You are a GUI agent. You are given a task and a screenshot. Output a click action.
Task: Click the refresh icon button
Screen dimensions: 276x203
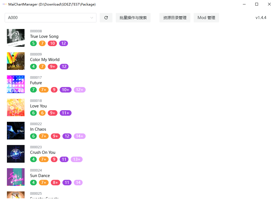pos(106,18)
